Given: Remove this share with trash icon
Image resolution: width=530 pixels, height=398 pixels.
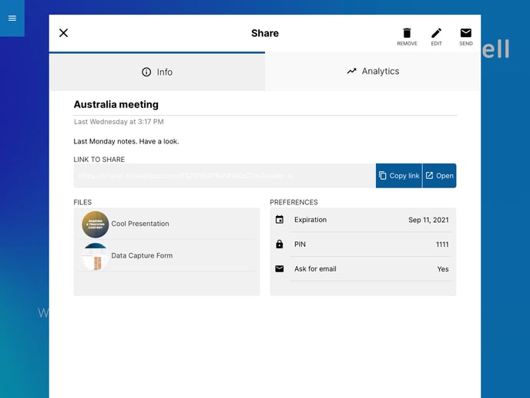Looking at the screenshot, I should coord(407,37).
